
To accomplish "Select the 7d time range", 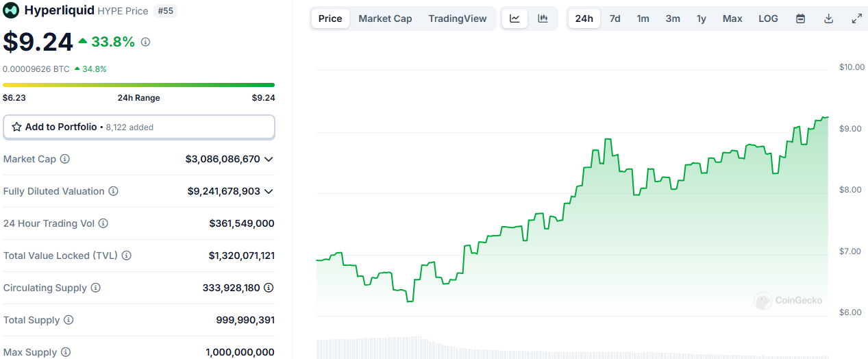I will point(615,18).
